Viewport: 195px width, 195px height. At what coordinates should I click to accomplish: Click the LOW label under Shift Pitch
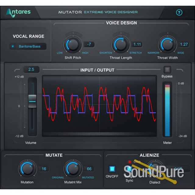click(60, 53)
